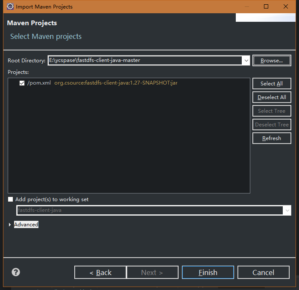Click the Select All button

point(272,84)
